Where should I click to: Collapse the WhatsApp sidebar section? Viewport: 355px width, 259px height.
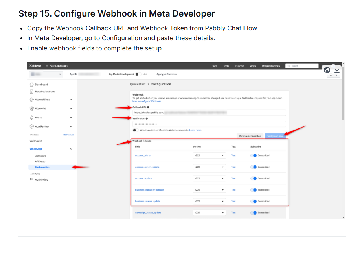click(x=71, y=149)
